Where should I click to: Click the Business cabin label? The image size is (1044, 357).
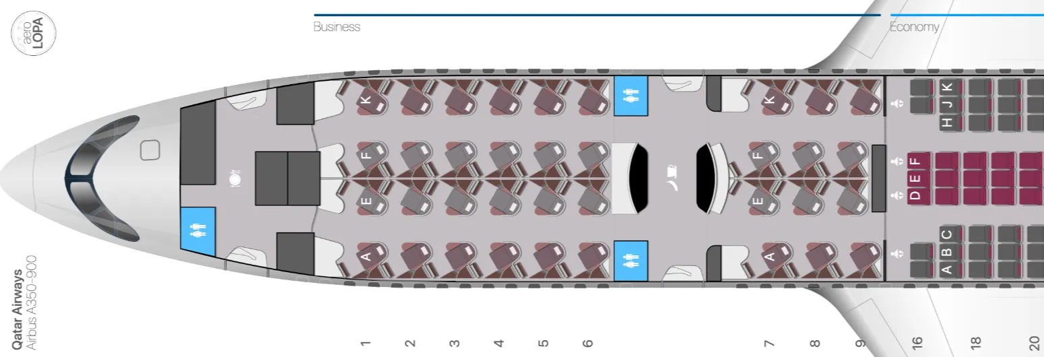337,27
